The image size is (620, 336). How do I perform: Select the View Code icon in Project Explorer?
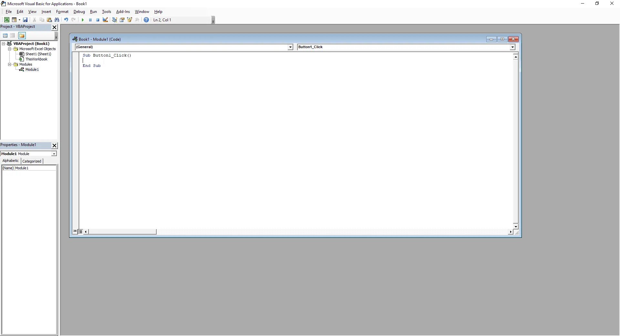[x=5, y=36]
